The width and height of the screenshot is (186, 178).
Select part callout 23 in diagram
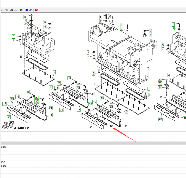(61, 109)
